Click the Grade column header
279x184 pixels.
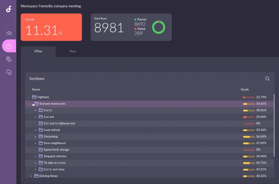click(x=245, y=90)
